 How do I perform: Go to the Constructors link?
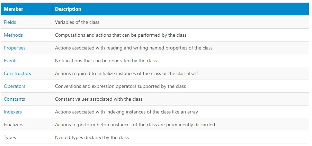17,73
